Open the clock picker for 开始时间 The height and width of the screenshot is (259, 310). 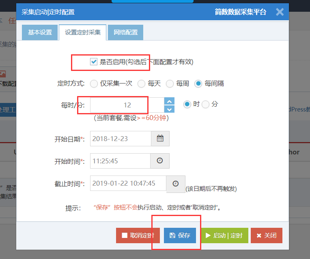tap(160, 161)
